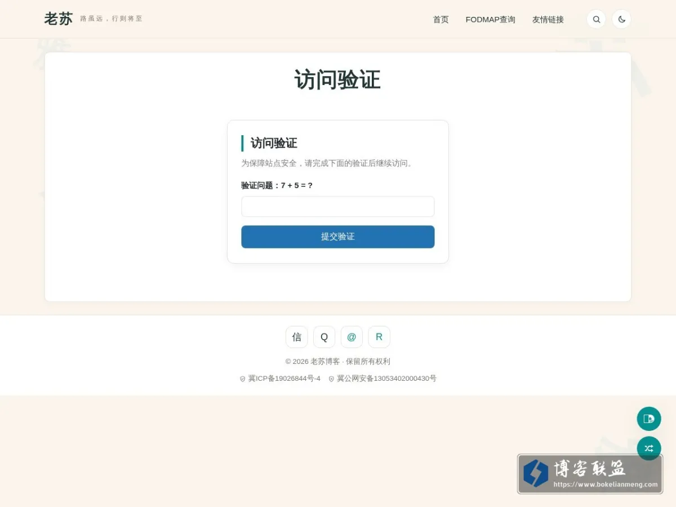
Task: Click the Q social icon in footer
Action: (324, 337)
